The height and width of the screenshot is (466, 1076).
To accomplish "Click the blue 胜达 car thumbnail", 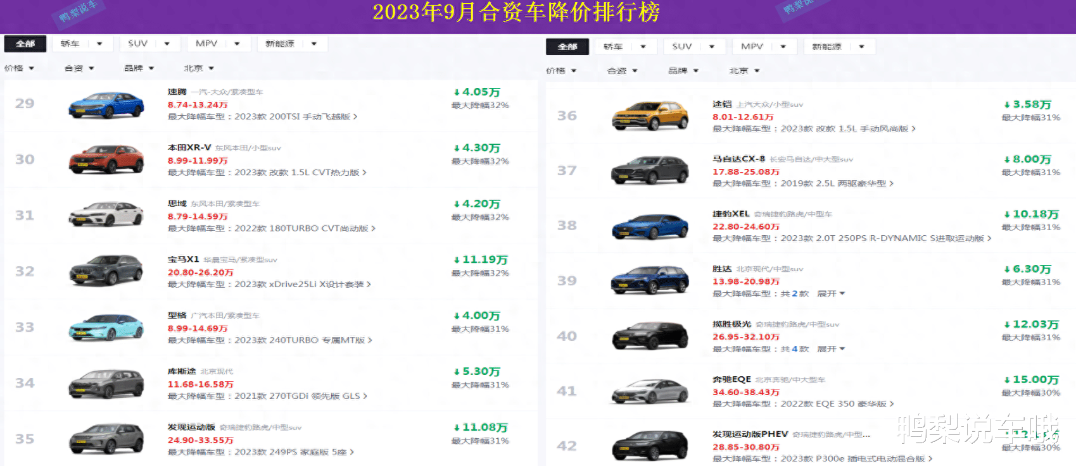I will 650,281.
